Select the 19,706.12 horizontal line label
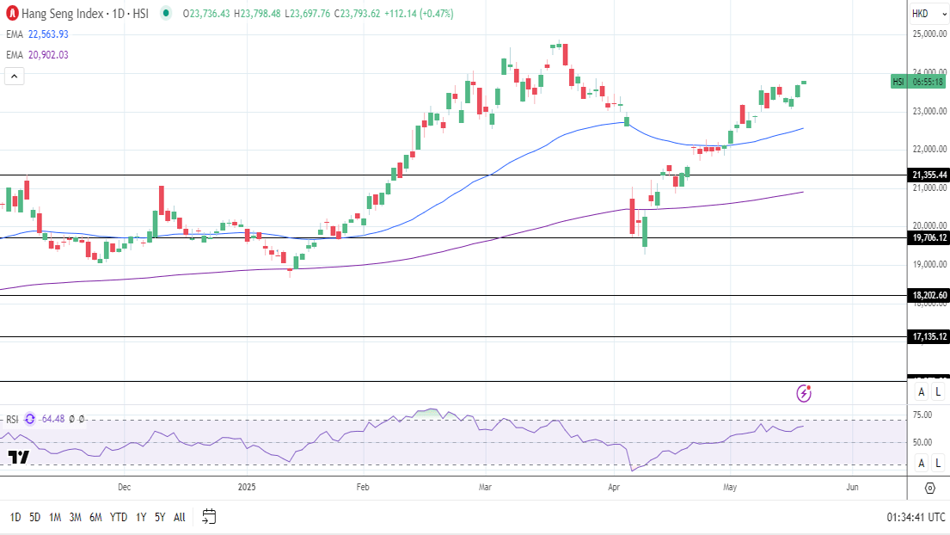950x535 pixels. [x=929, y=238]
